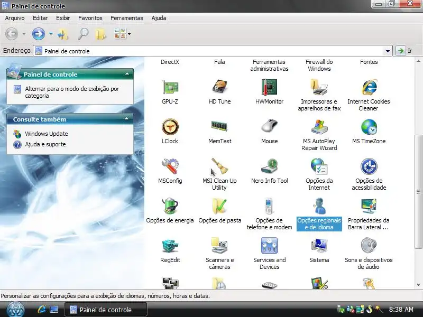This screenshot has height=317, width=423.
Task: Open the MS TimeZone icon
Action: click(369, 127)
